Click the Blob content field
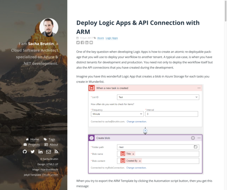The width and height of the screenshot is (227, 190). click(158, 161)
